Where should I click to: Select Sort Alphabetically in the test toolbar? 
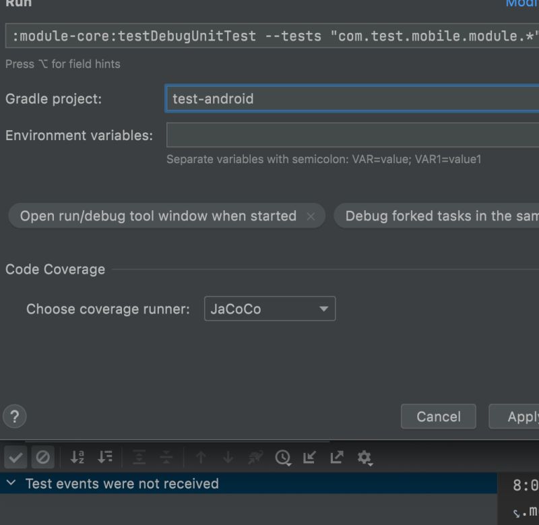tap(77, 458)
